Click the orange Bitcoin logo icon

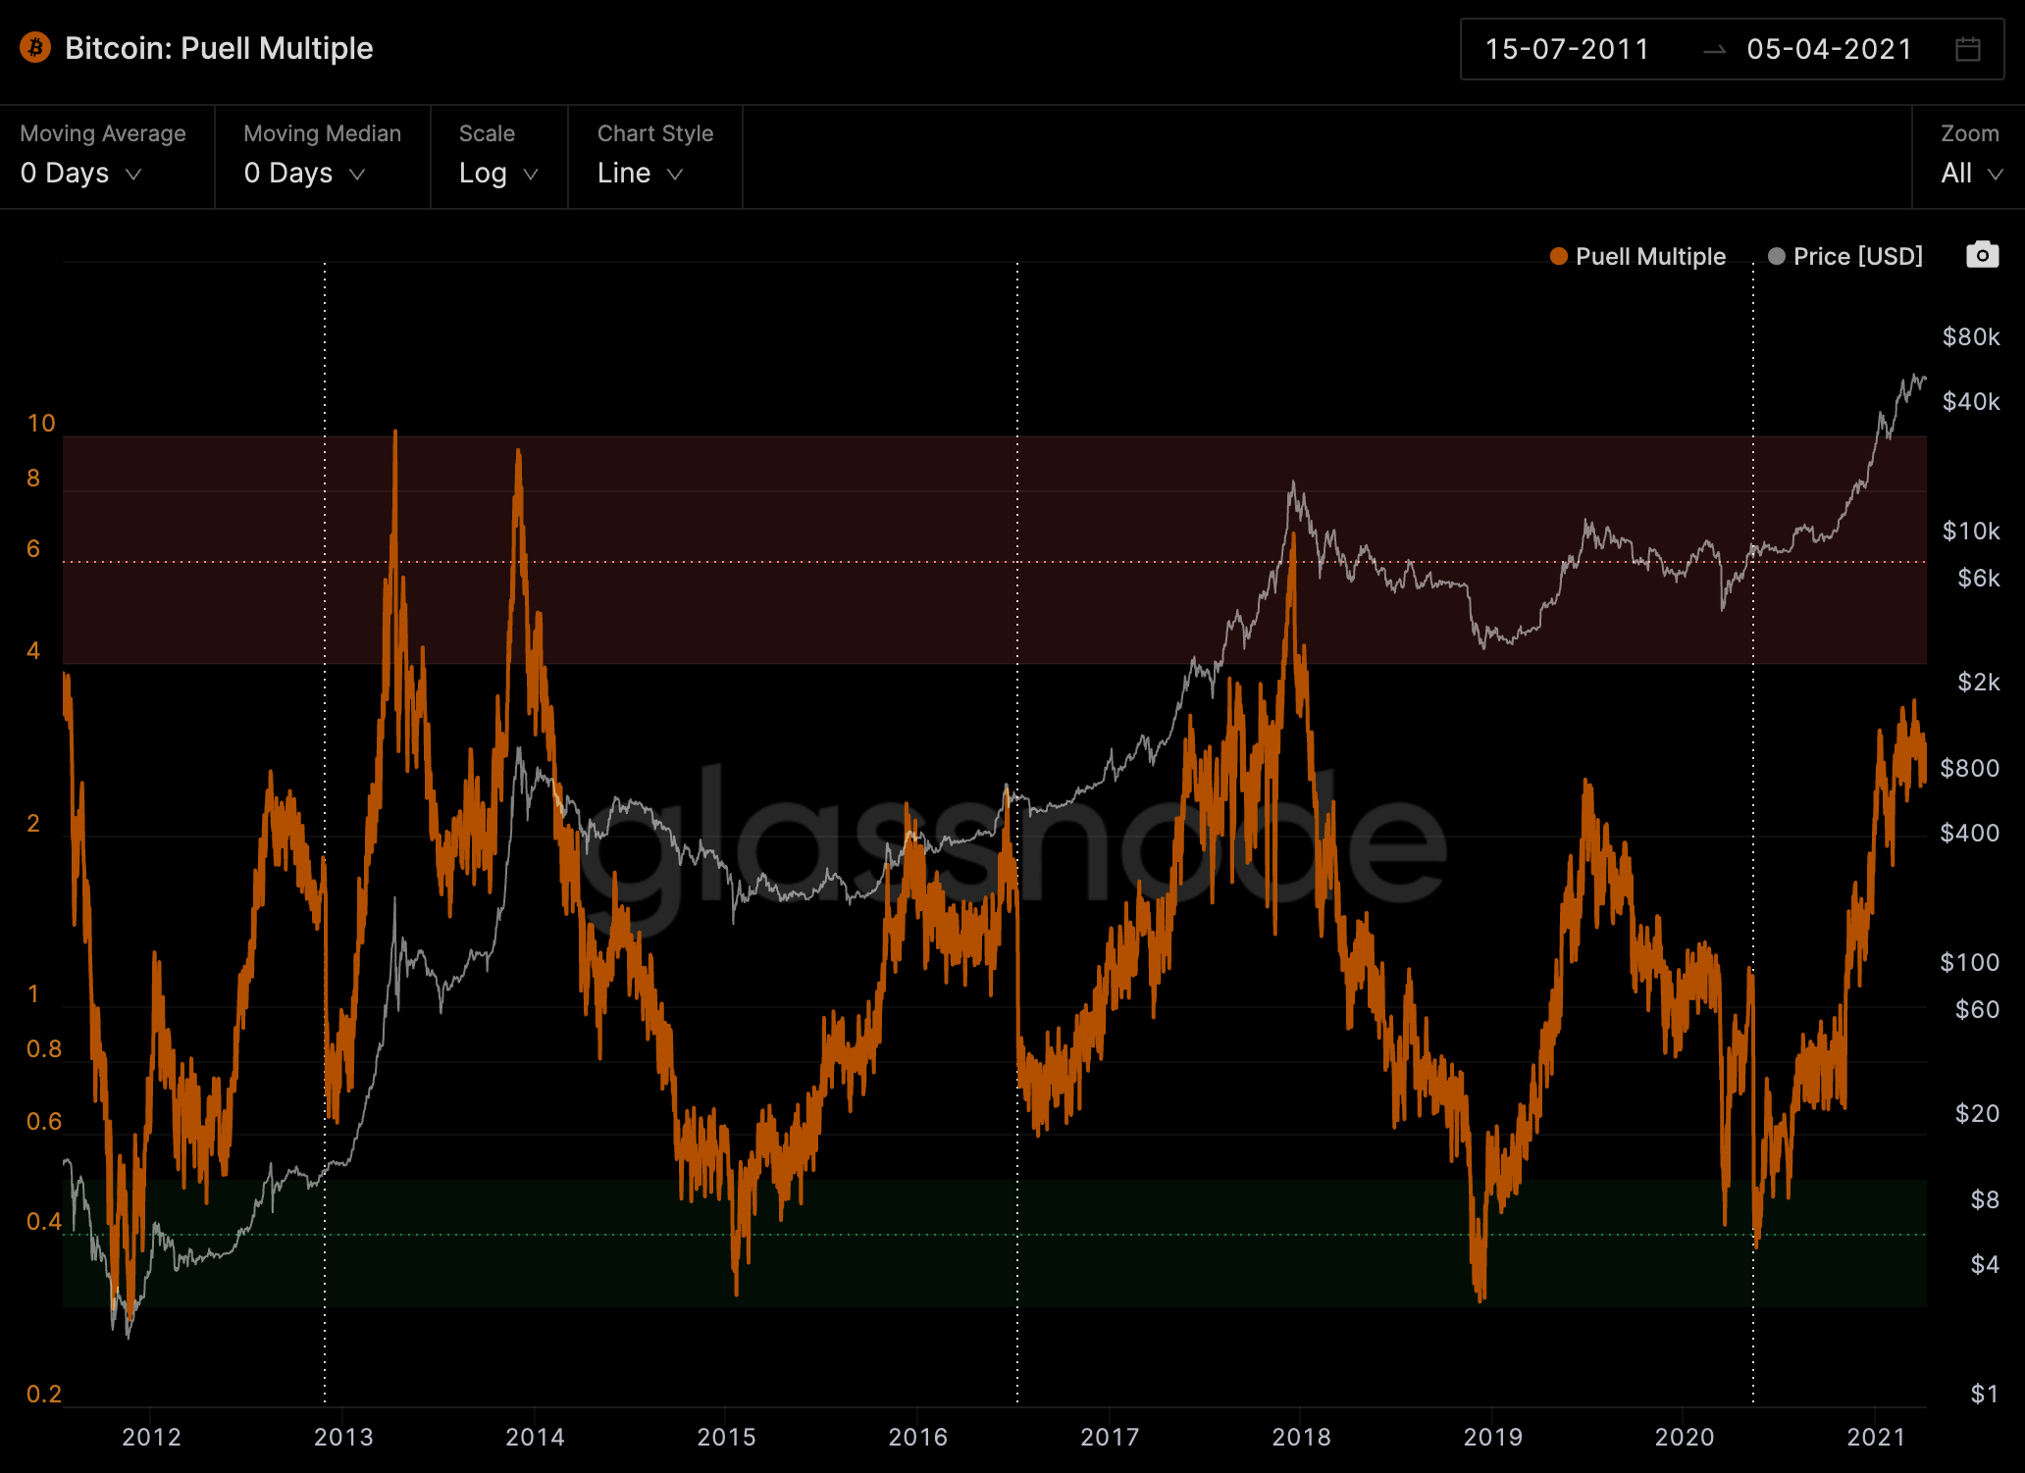tap(35, 47)
